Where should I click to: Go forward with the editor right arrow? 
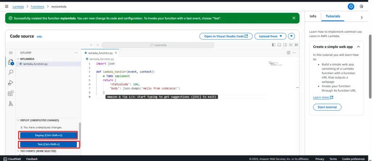97,45
